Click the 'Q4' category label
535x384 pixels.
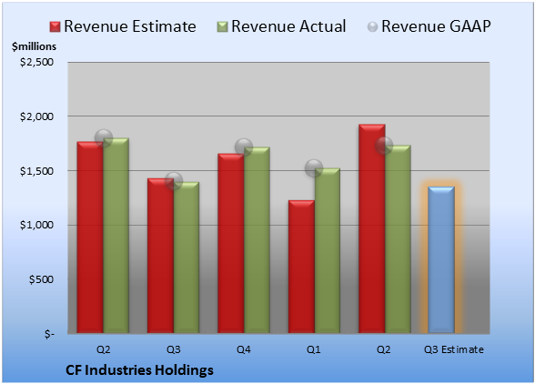tap(244, 349)
